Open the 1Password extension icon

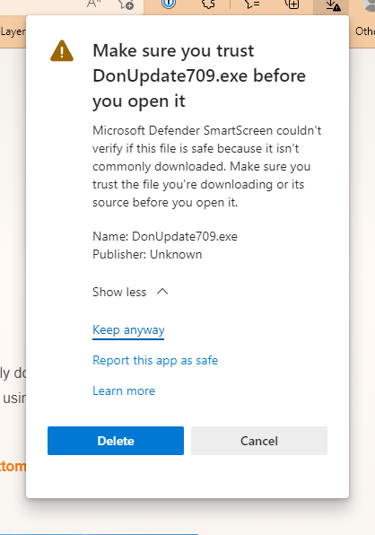click(x=168, y=4)
